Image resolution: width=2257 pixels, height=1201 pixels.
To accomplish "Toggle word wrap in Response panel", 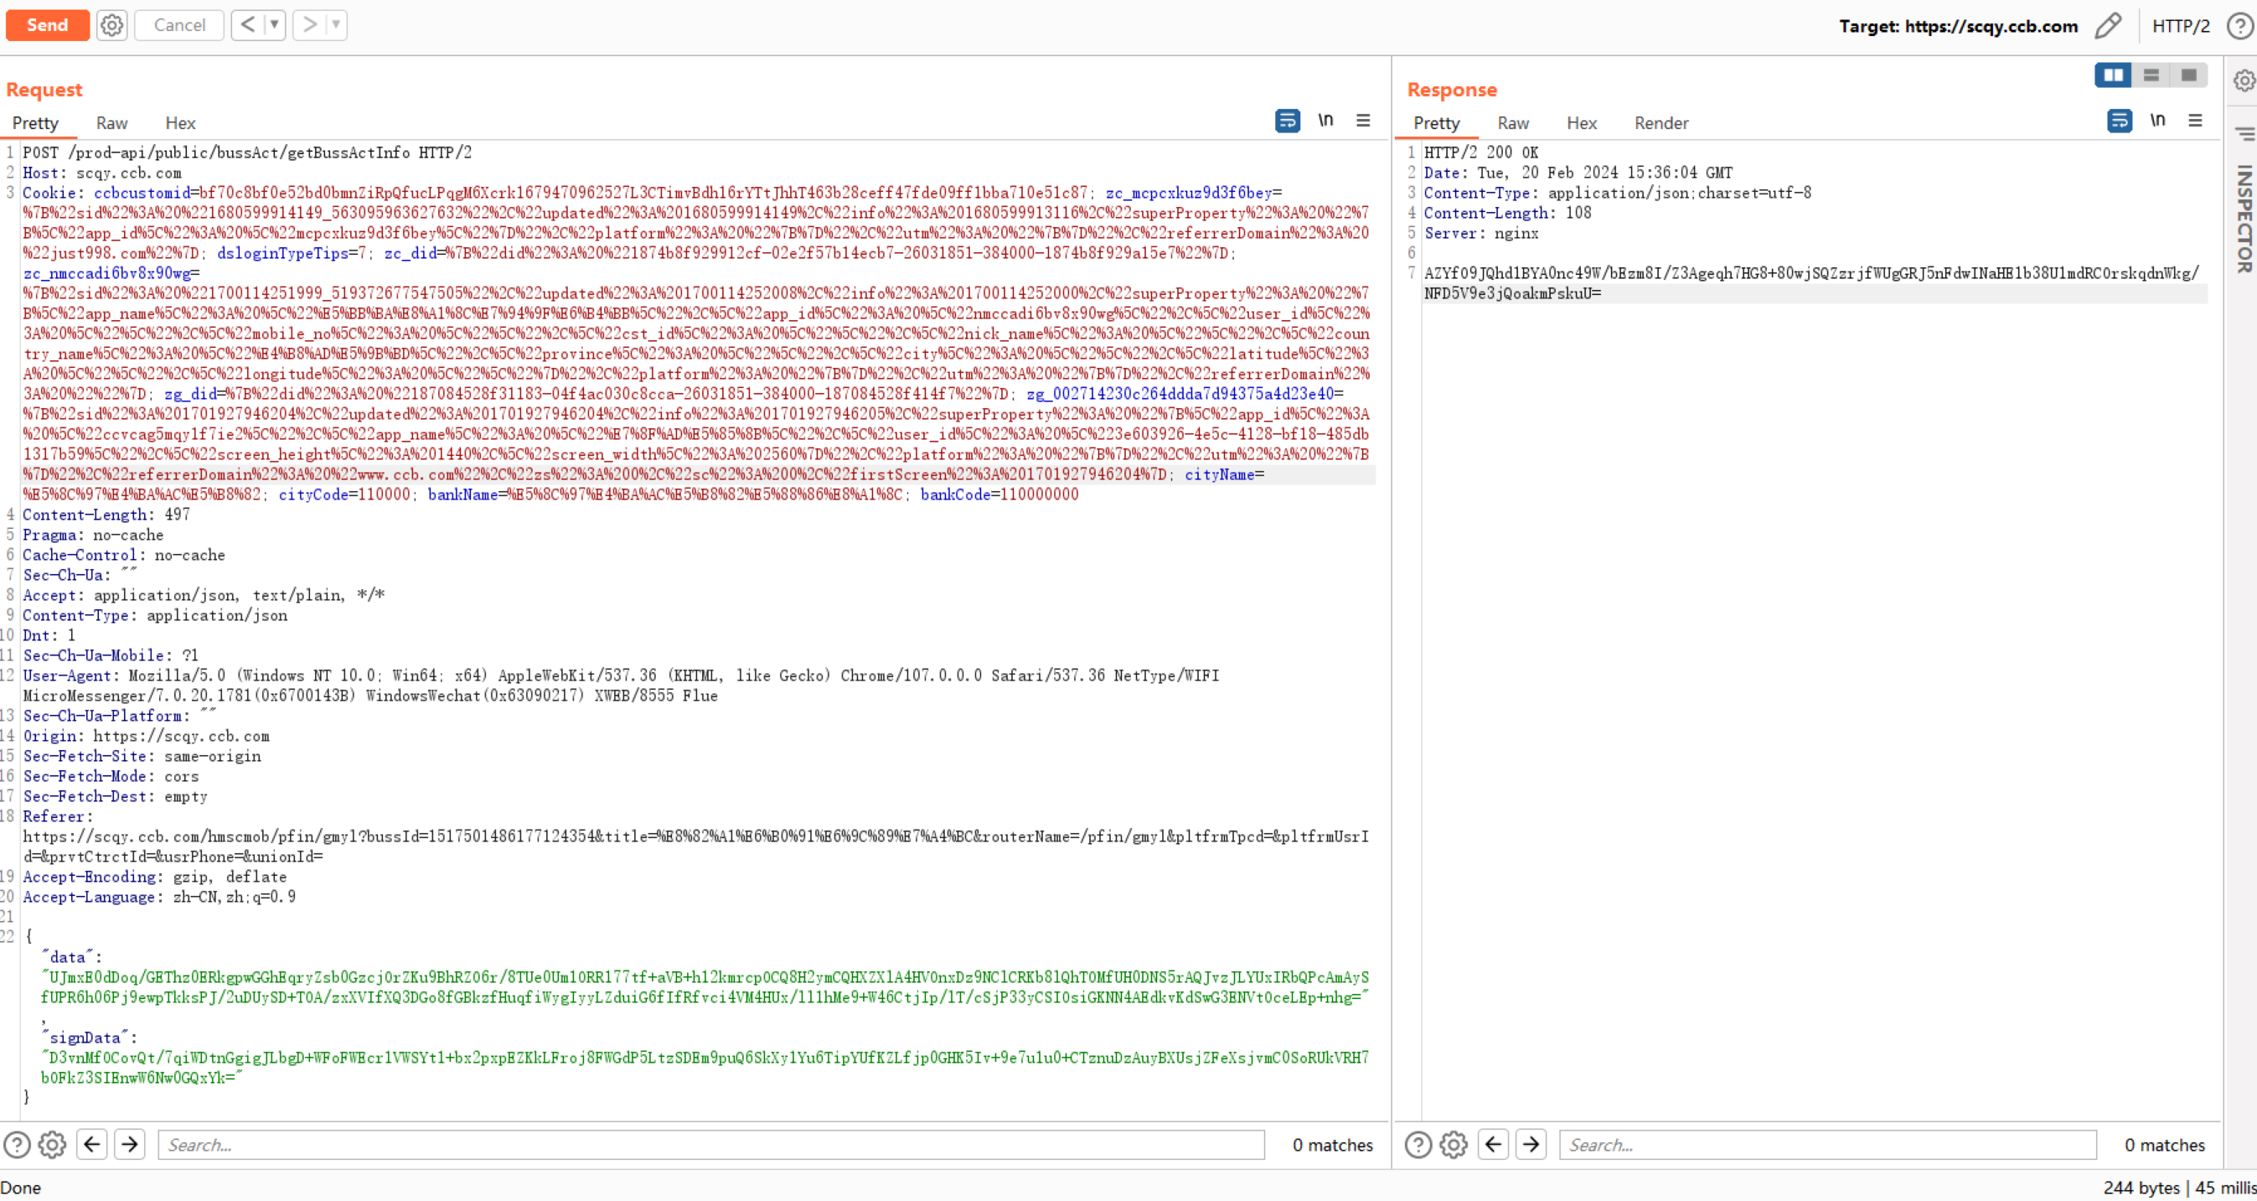I will 2119,121.
